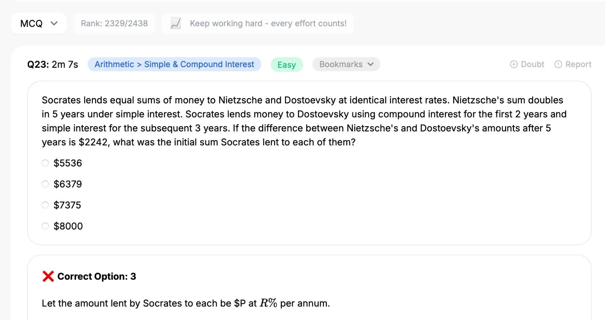The height and width of the screenshot is (320, 605).
Task: Click the chevron inside Bookmarks pill
Action: pyautogui.click(x=371, y=64)
